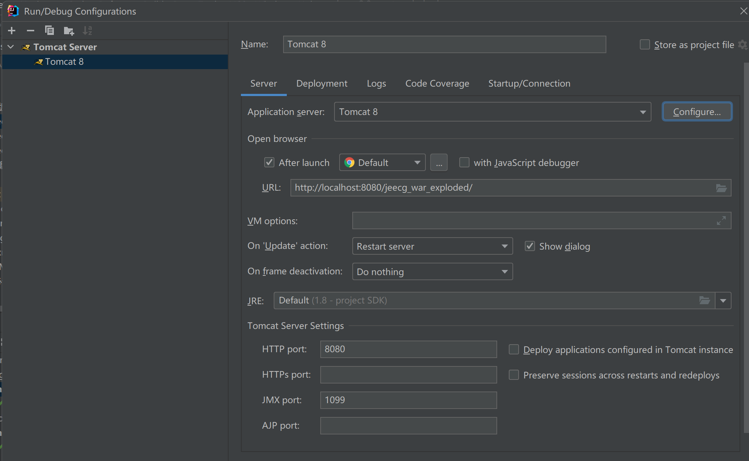Click the Open browser section label

click(277, 139)
